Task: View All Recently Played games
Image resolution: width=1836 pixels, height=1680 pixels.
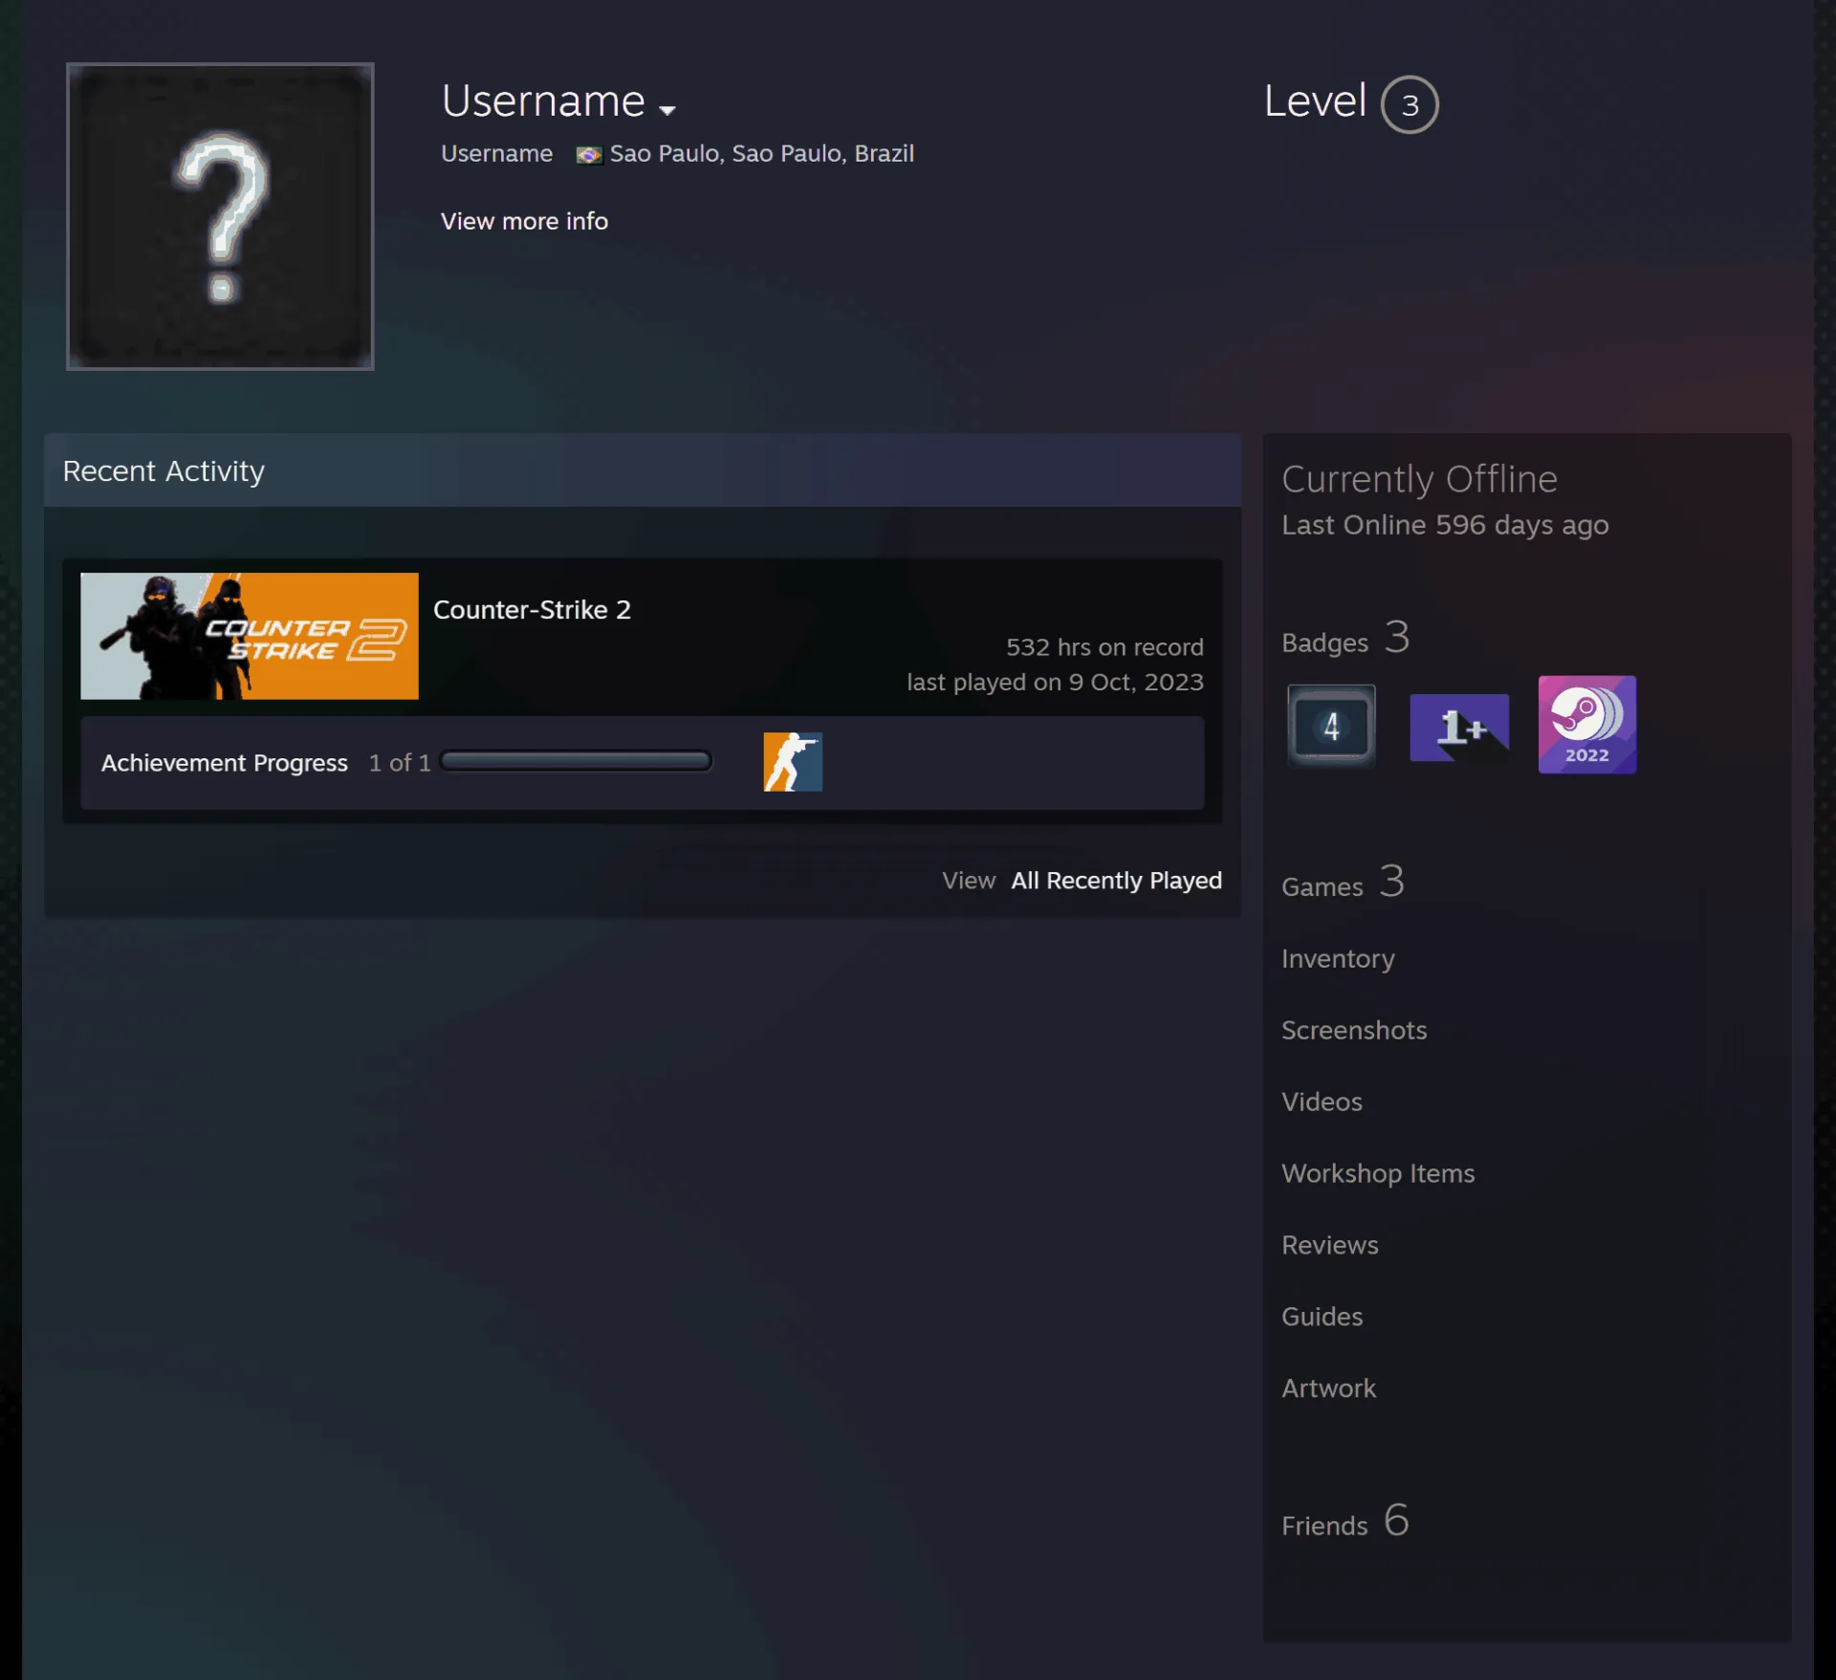Action: [1116, 880]
